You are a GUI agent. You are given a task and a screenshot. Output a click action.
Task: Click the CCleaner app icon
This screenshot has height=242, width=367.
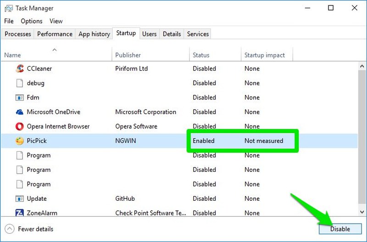point(20,68)
